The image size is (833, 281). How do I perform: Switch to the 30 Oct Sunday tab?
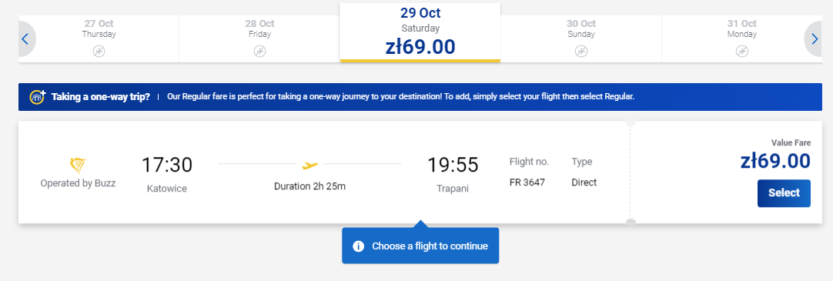pyautogui.click(x=580, y=38)
